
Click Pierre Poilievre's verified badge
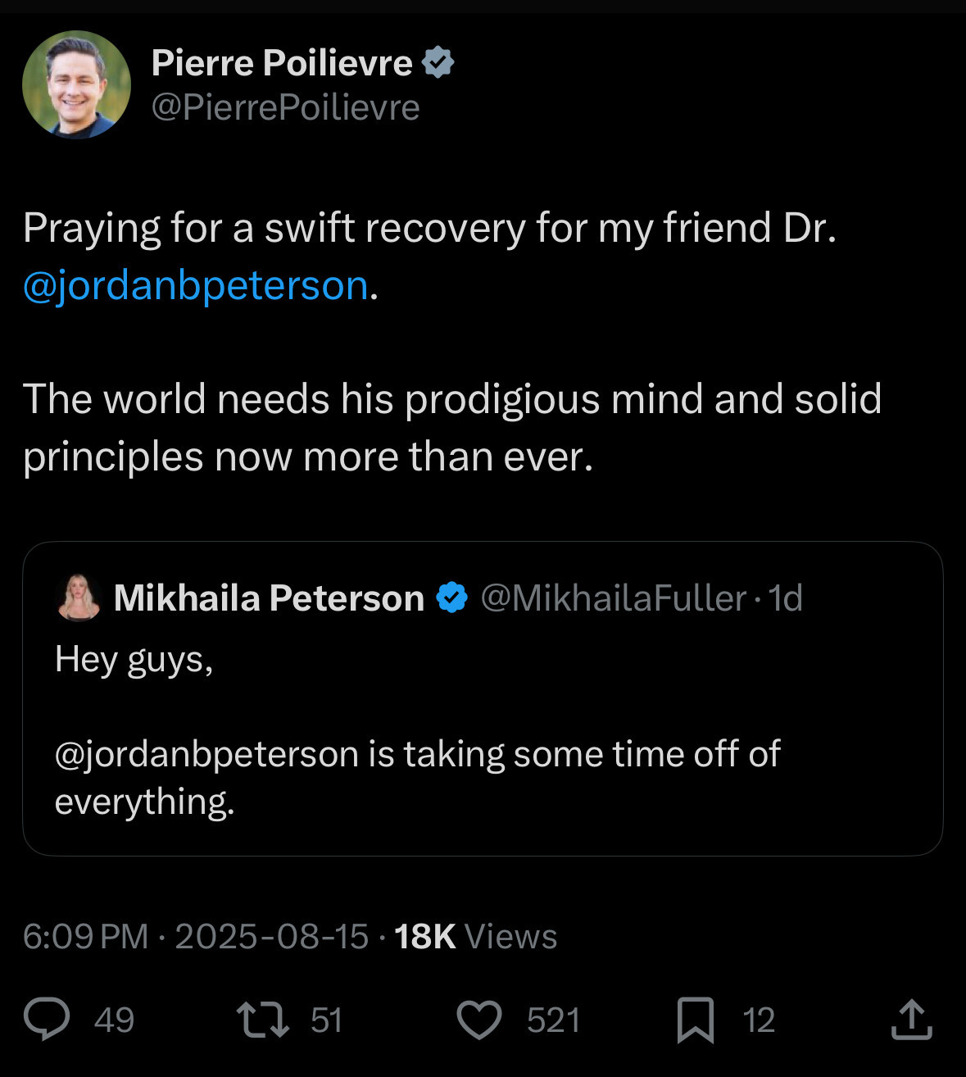coord(438,62)
